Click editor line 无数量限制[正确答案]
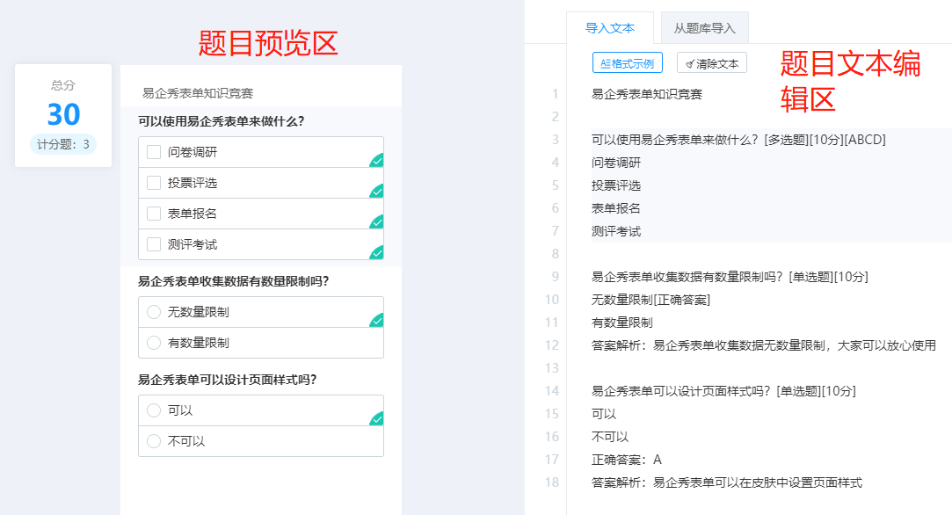The width and height of the screenshot is (952, 515). coord(650,300)
